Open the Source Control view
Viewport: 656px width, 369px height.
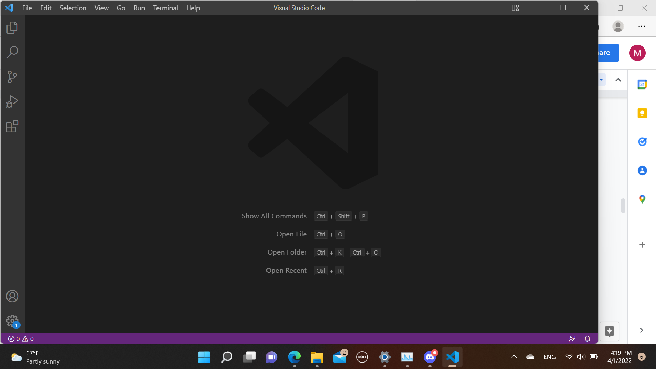coord(12,77)
